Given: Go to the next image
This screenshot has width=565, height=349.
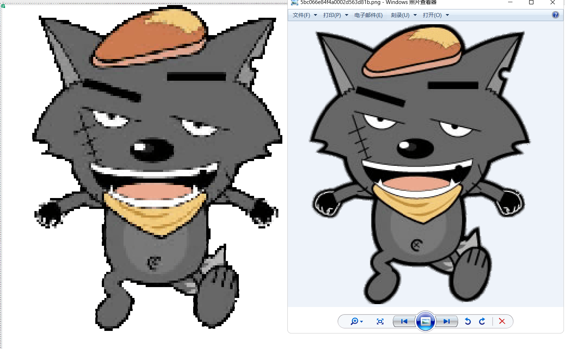Looking at the screenshot, I should (x=446, y=321).
